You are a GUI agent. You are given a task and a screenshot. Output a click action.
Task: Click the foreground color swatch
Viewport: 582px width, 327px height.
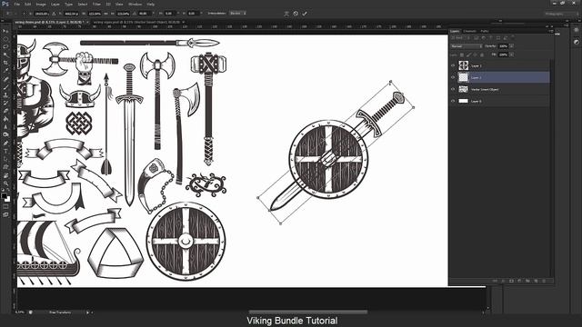[4, 195]
